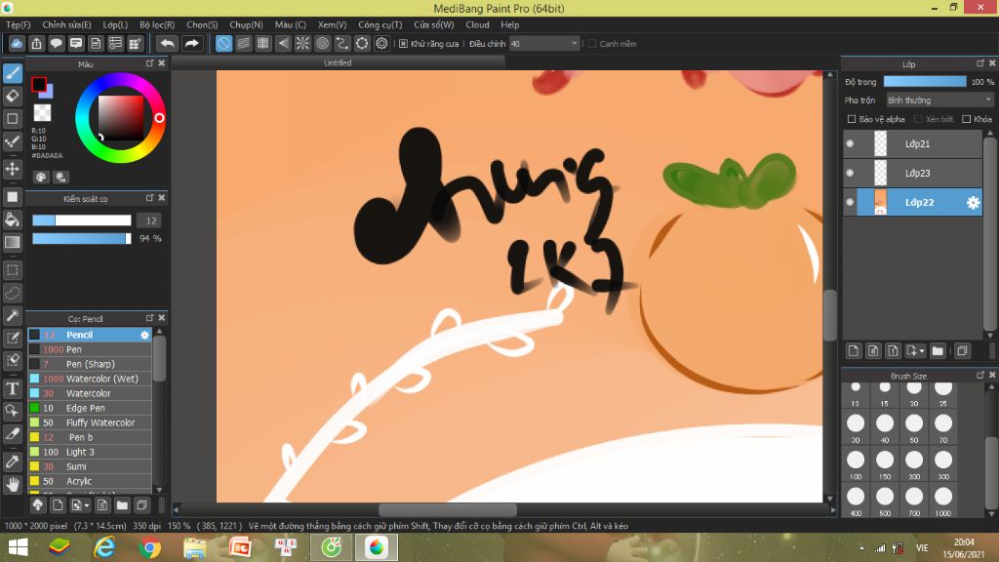This screenshot has height=562, width=999.
Task: Select the Hand pan tool
Action: pyautogui.click(x=12, y=485)
